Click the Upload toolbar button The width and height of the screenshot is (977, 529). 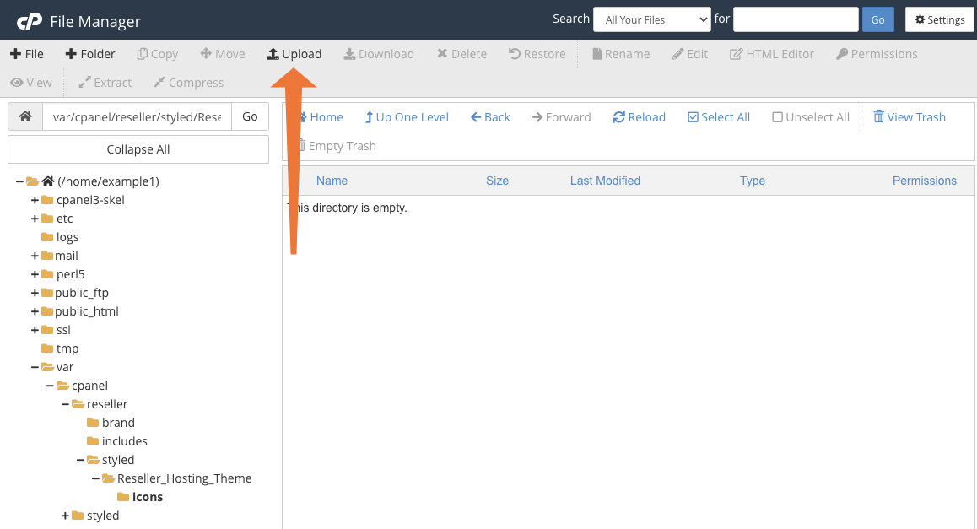tap(294, 54)
